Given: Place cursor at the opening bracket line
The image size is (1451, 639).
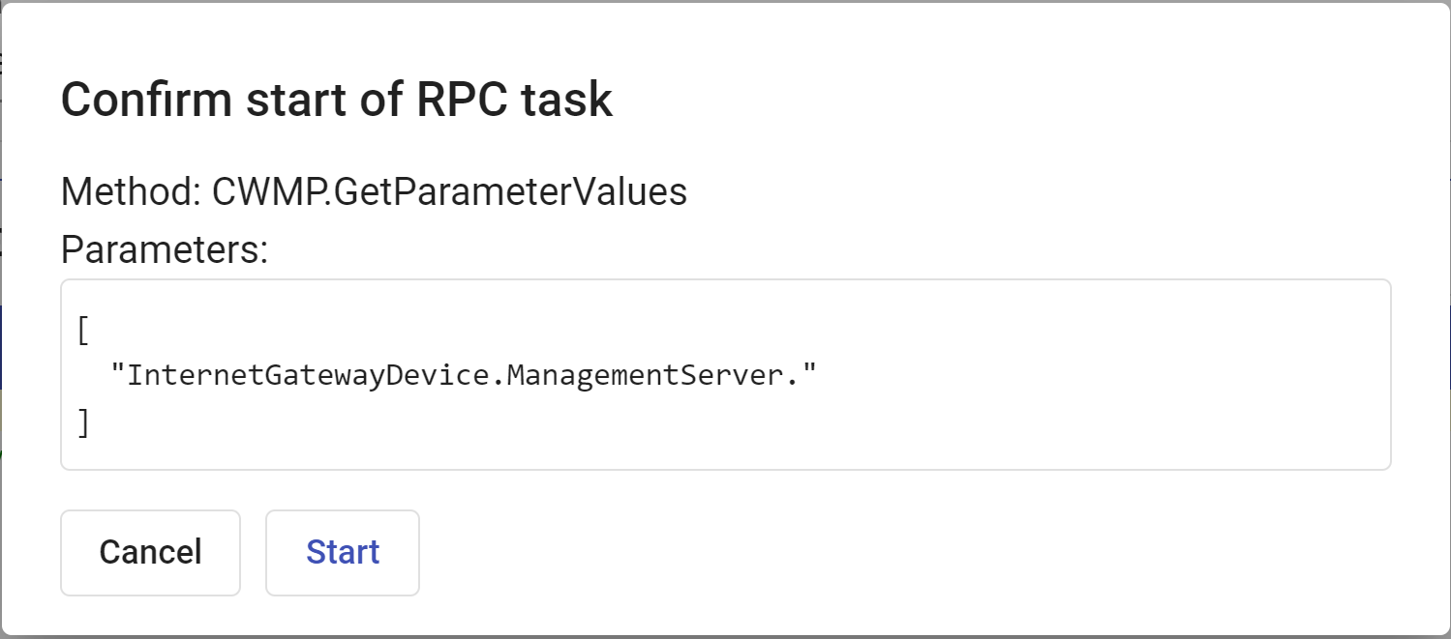Looking at the screenshot, I should [83, 332].
